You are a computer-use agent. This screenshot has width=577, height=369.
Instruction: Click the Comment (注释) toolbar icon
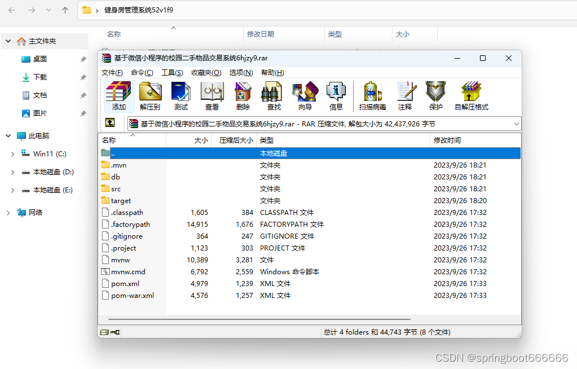405,96
